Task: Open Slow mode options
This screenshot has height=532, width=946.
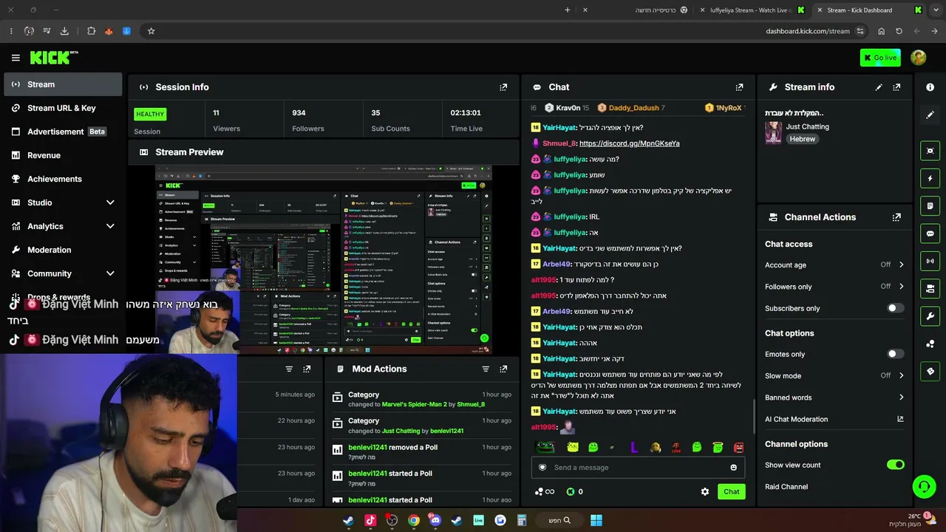Action: pos(834,375)
